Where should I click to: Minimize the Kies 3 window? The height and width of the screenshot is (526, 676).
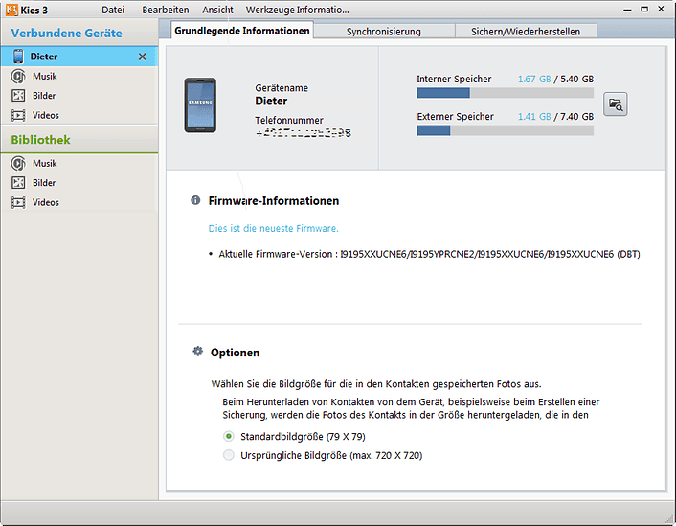pyautogui.click(x=627, y=10)
